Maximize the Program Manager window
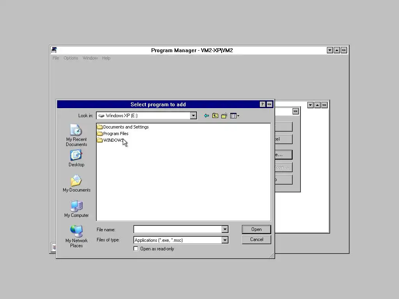The height and width of the screenshot is (299, 399). [x=337, y=50]
